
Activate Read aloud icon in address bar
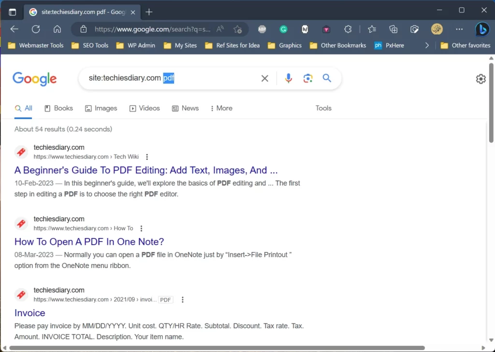[220, 29]
